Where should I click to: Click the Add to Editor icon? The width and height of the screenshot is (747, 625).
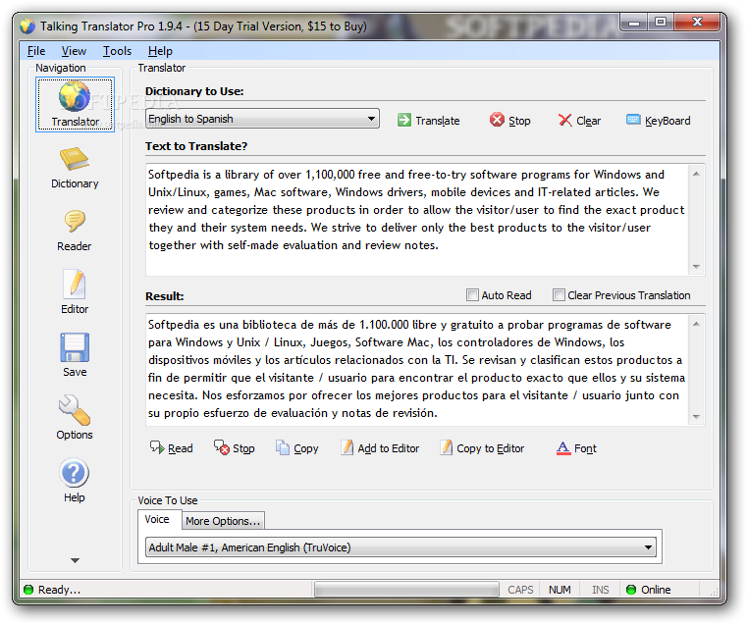(347, 447)
